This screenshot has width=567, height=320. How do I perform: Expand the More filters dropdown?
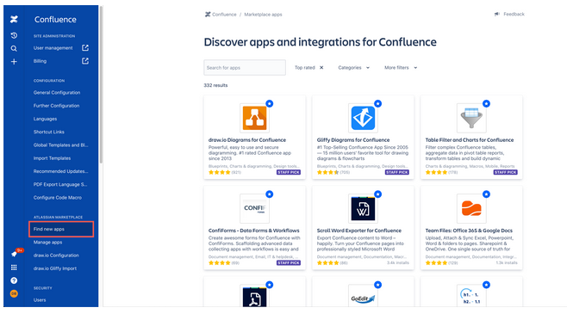[401, 68]
